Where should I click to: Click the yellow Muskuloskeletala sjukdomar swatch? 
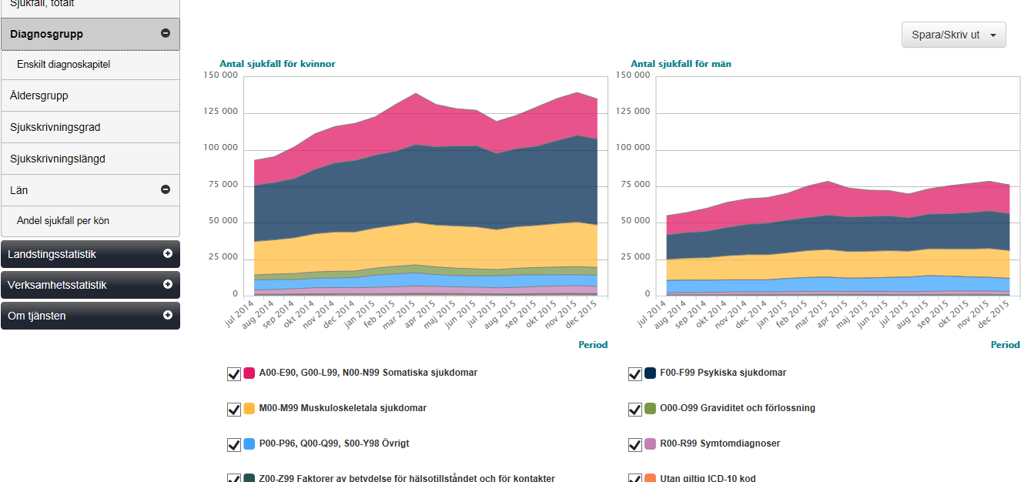[249, 408]
